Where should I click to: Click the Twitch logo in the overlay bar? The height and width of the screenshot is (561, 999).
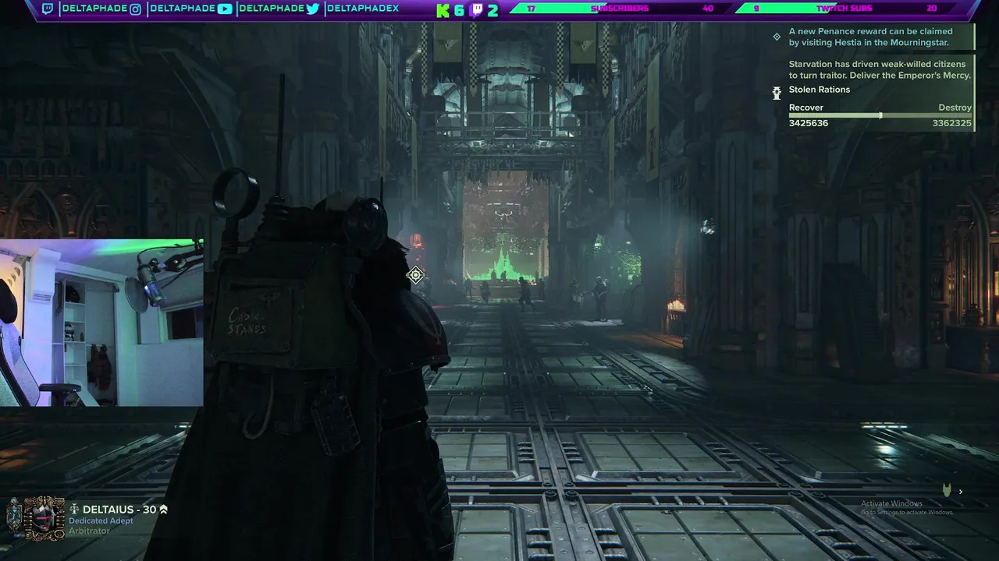(48, 9)
